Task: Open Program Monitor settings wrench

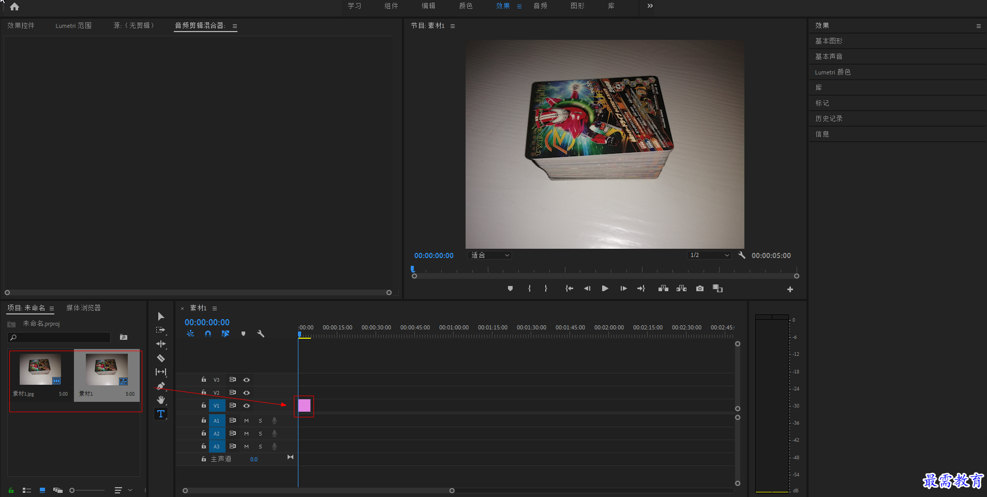Action: click(x=742, y=255)
